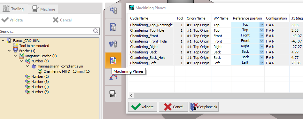
Task: Collapse the Broche (1) tree node
Action: tap(9, 51)
